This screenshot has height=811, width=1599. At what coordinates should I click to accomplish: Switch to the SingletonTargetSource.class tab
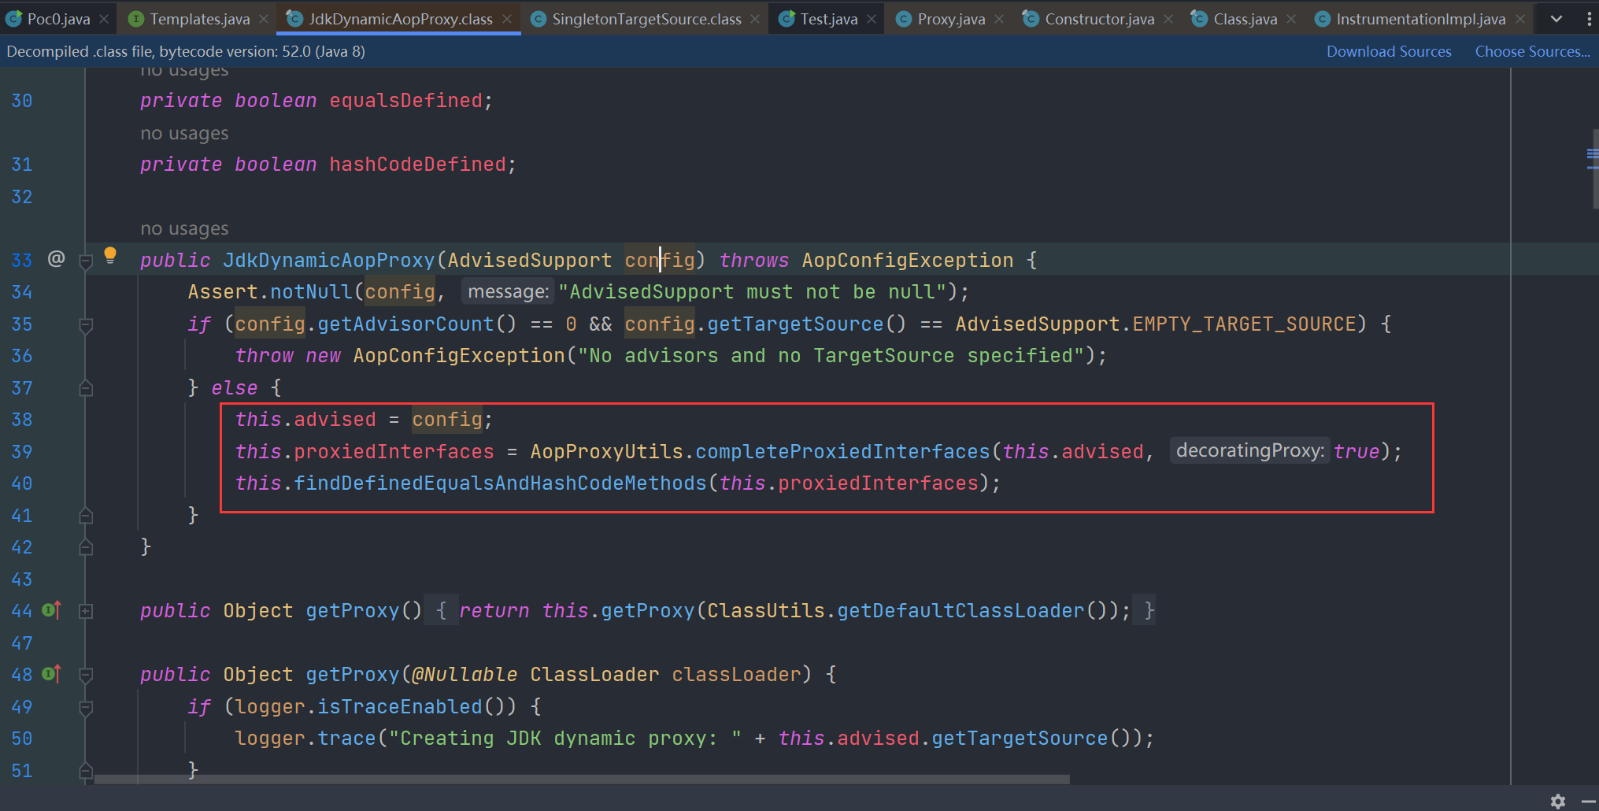646,19
